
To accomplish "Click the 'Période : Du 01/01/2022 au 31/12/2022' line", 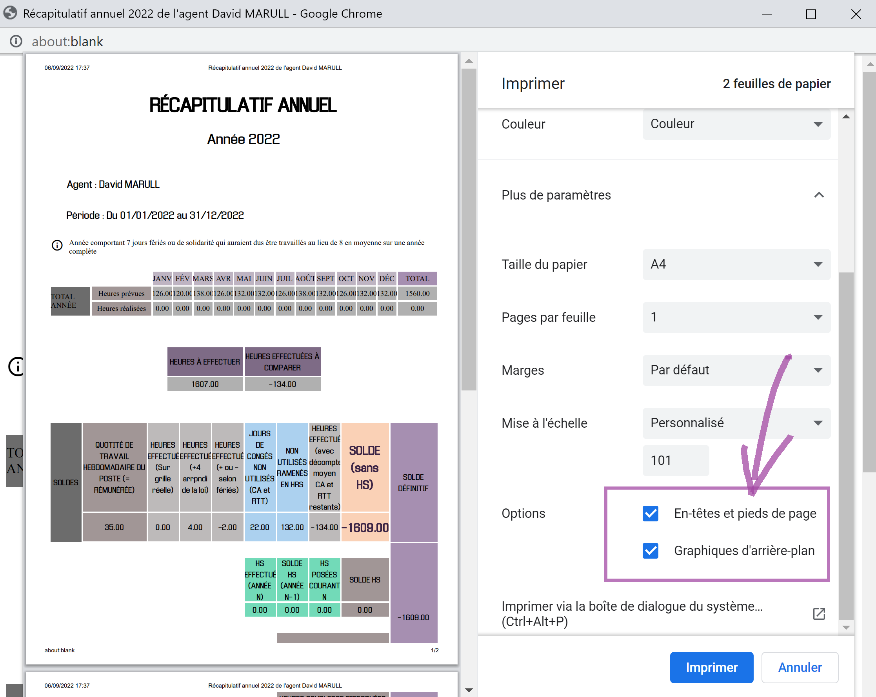I will pyautogui.click(x=155, y=215).
